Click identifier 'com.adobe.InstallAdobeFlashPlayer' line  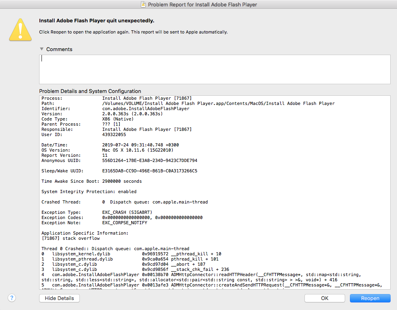click(x=115, y=109)
